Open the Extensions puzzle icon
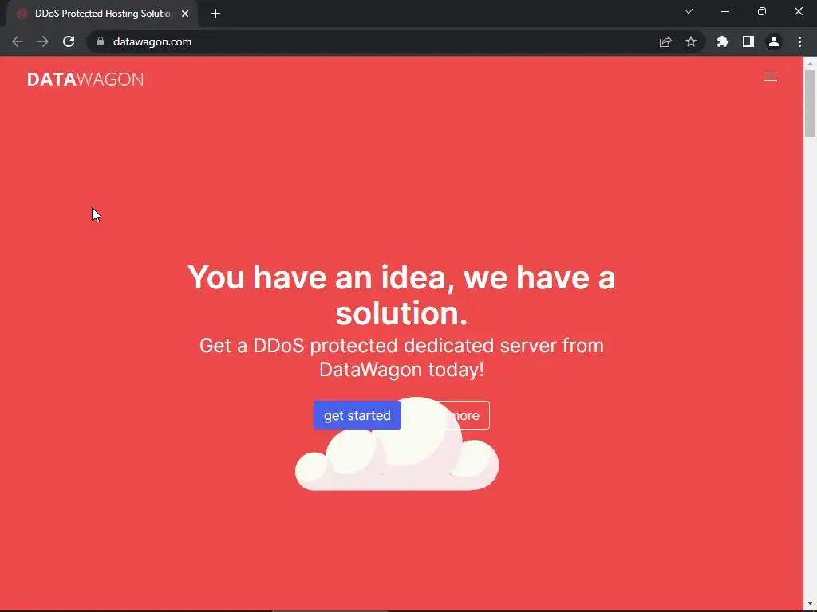Image resolution: width=817 pixels, height=612 pixels. point(722,41)
